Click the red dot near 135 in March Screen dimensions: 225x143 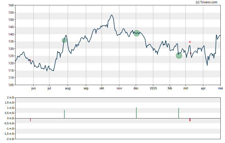190,42
